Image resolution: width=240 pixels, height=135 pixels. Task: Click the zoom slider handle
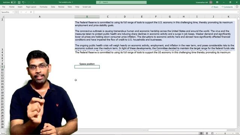click(225, 133)
